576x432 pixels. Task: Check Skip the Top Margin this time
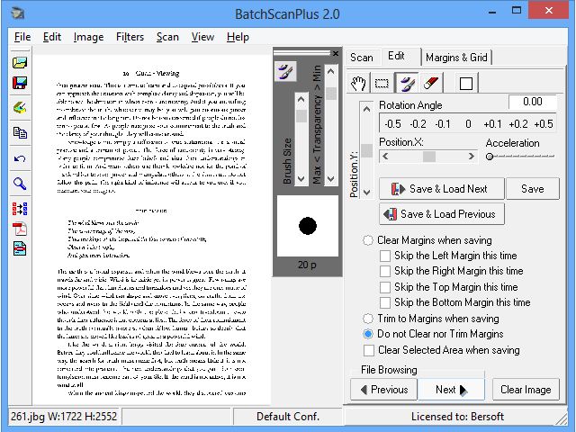[x=385, y=287]
